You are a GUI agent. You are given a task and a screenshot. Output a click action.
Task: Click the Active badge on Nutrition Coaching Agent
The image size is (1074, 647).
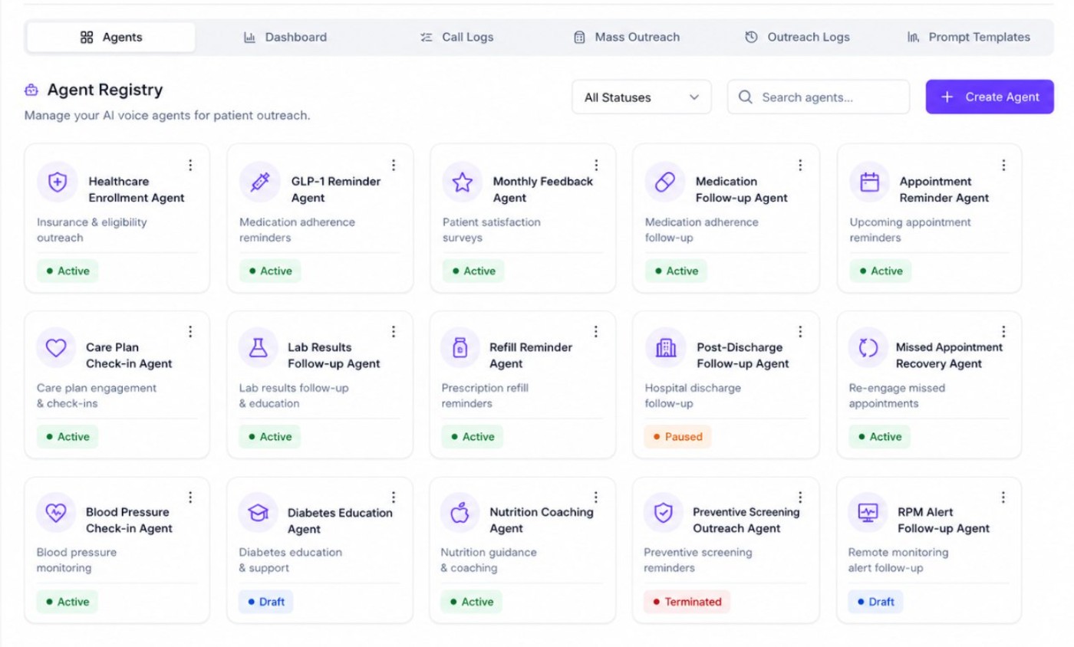[x=471, y=603]
